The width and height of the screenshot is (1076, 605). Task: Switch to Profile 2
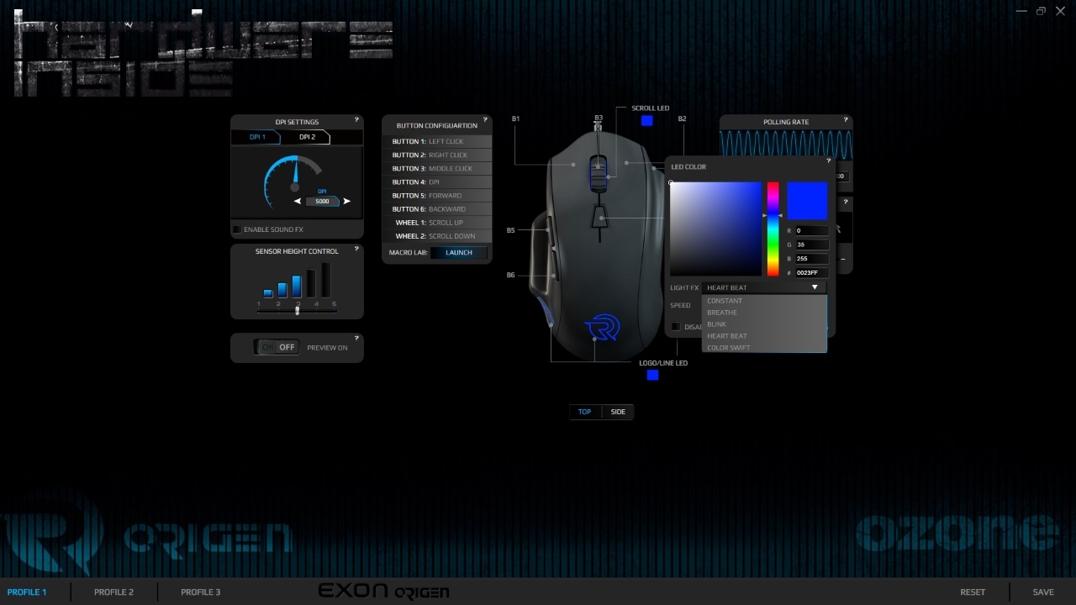(x=113, y=592)
